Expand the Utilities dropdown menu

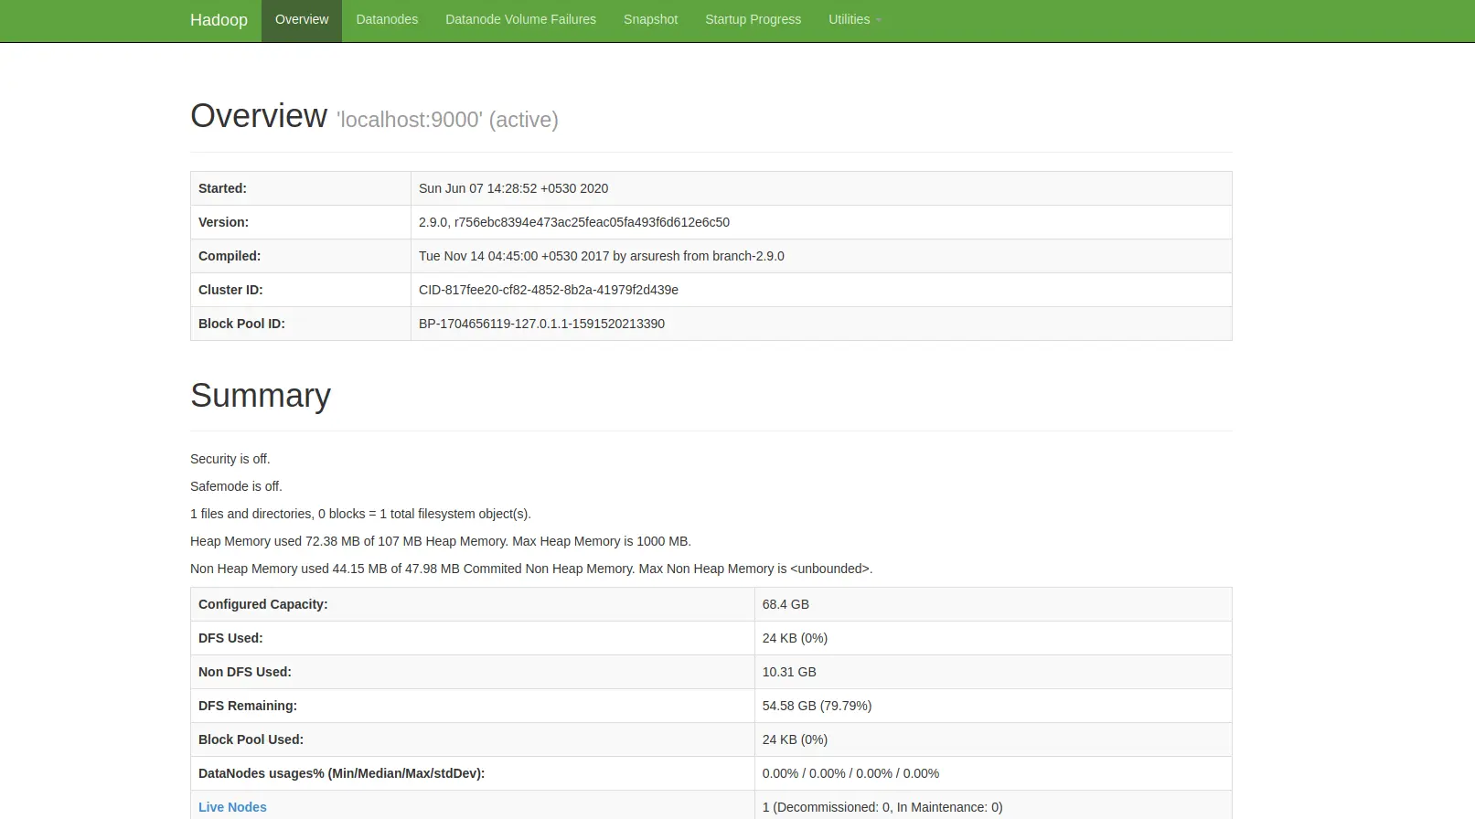(x=854, y=20)
